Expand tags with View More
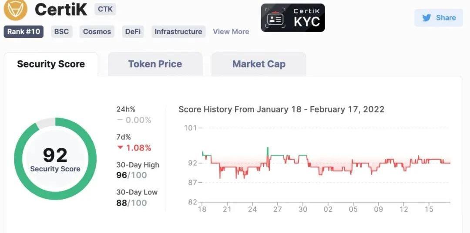Screen dimensions: 470x233 (x=231, y=32)
